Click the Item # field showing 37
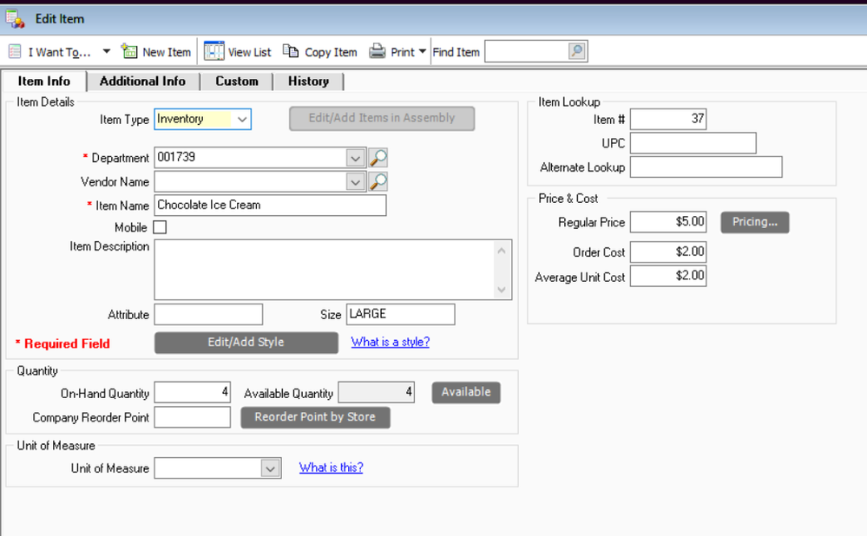 click(668, 120)
